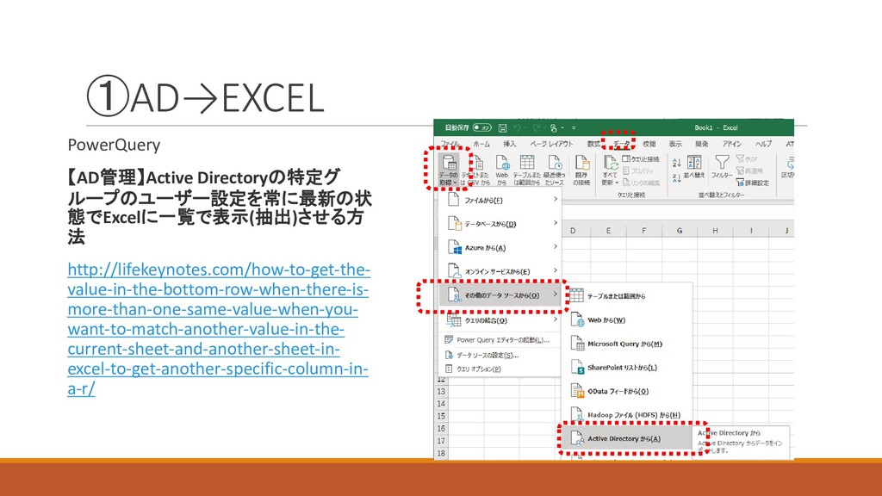The width and height of the screenshot is (882, 496).
Task: Sort descending with the Z-A icon
Action: point(677,177)
